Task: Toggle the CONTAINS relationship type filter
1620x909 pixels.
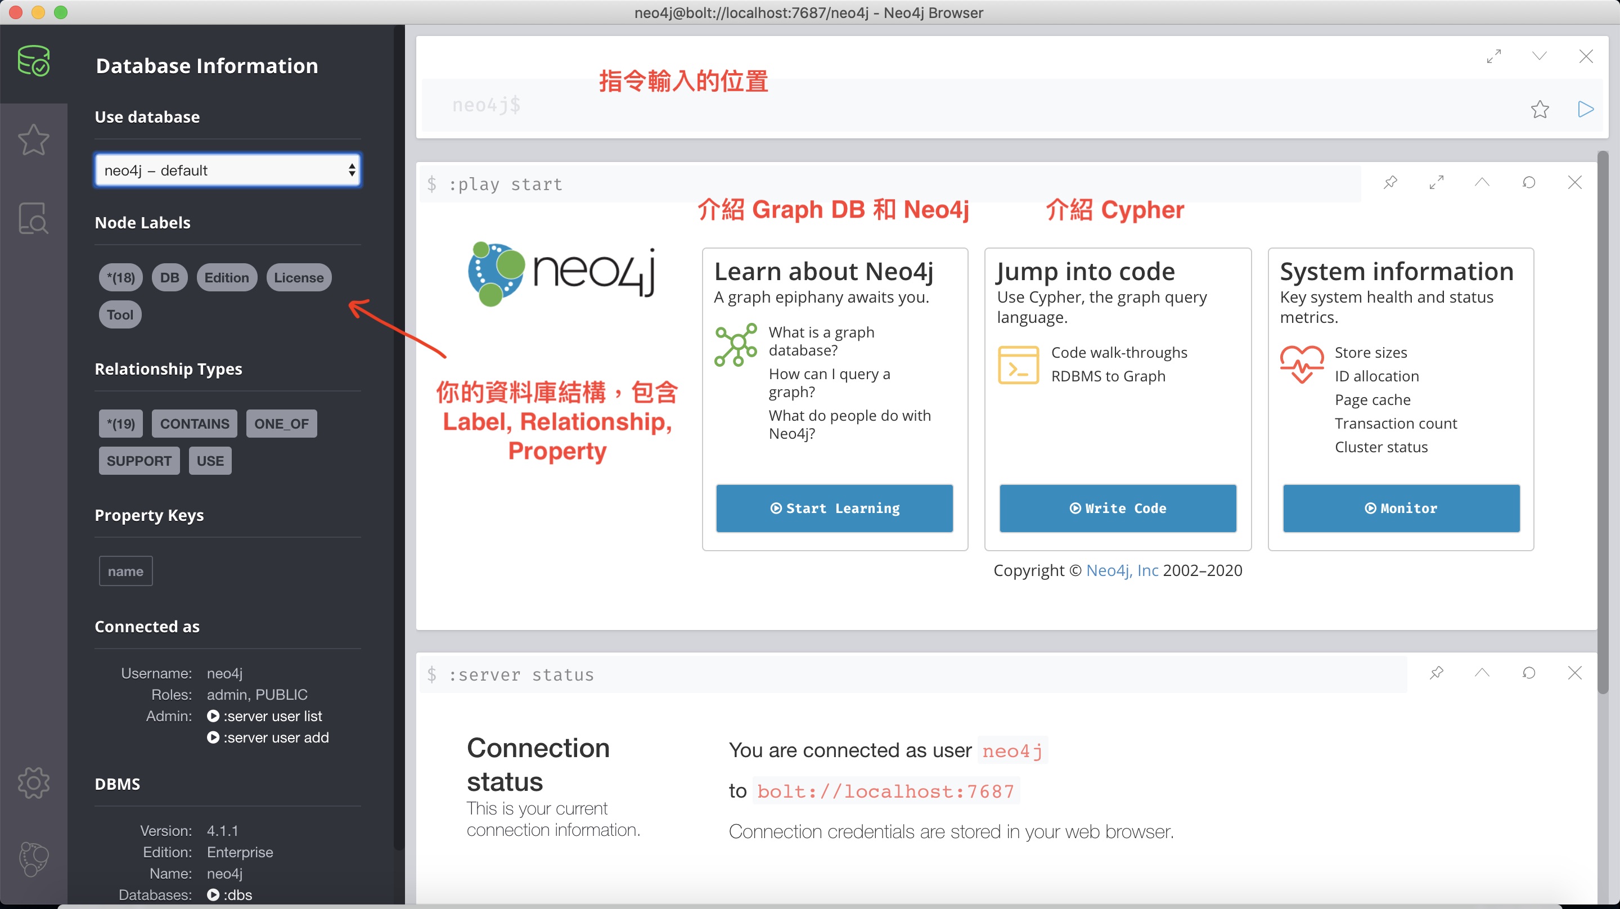Action: [193, 423]
